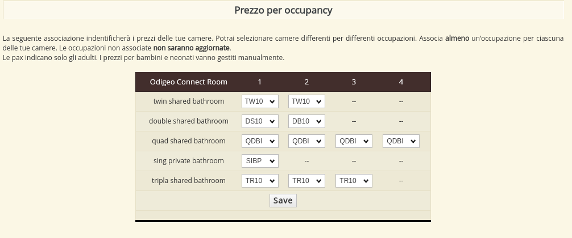
Task: Select the tripla shared bathroom row label
Action: point(189,181)
